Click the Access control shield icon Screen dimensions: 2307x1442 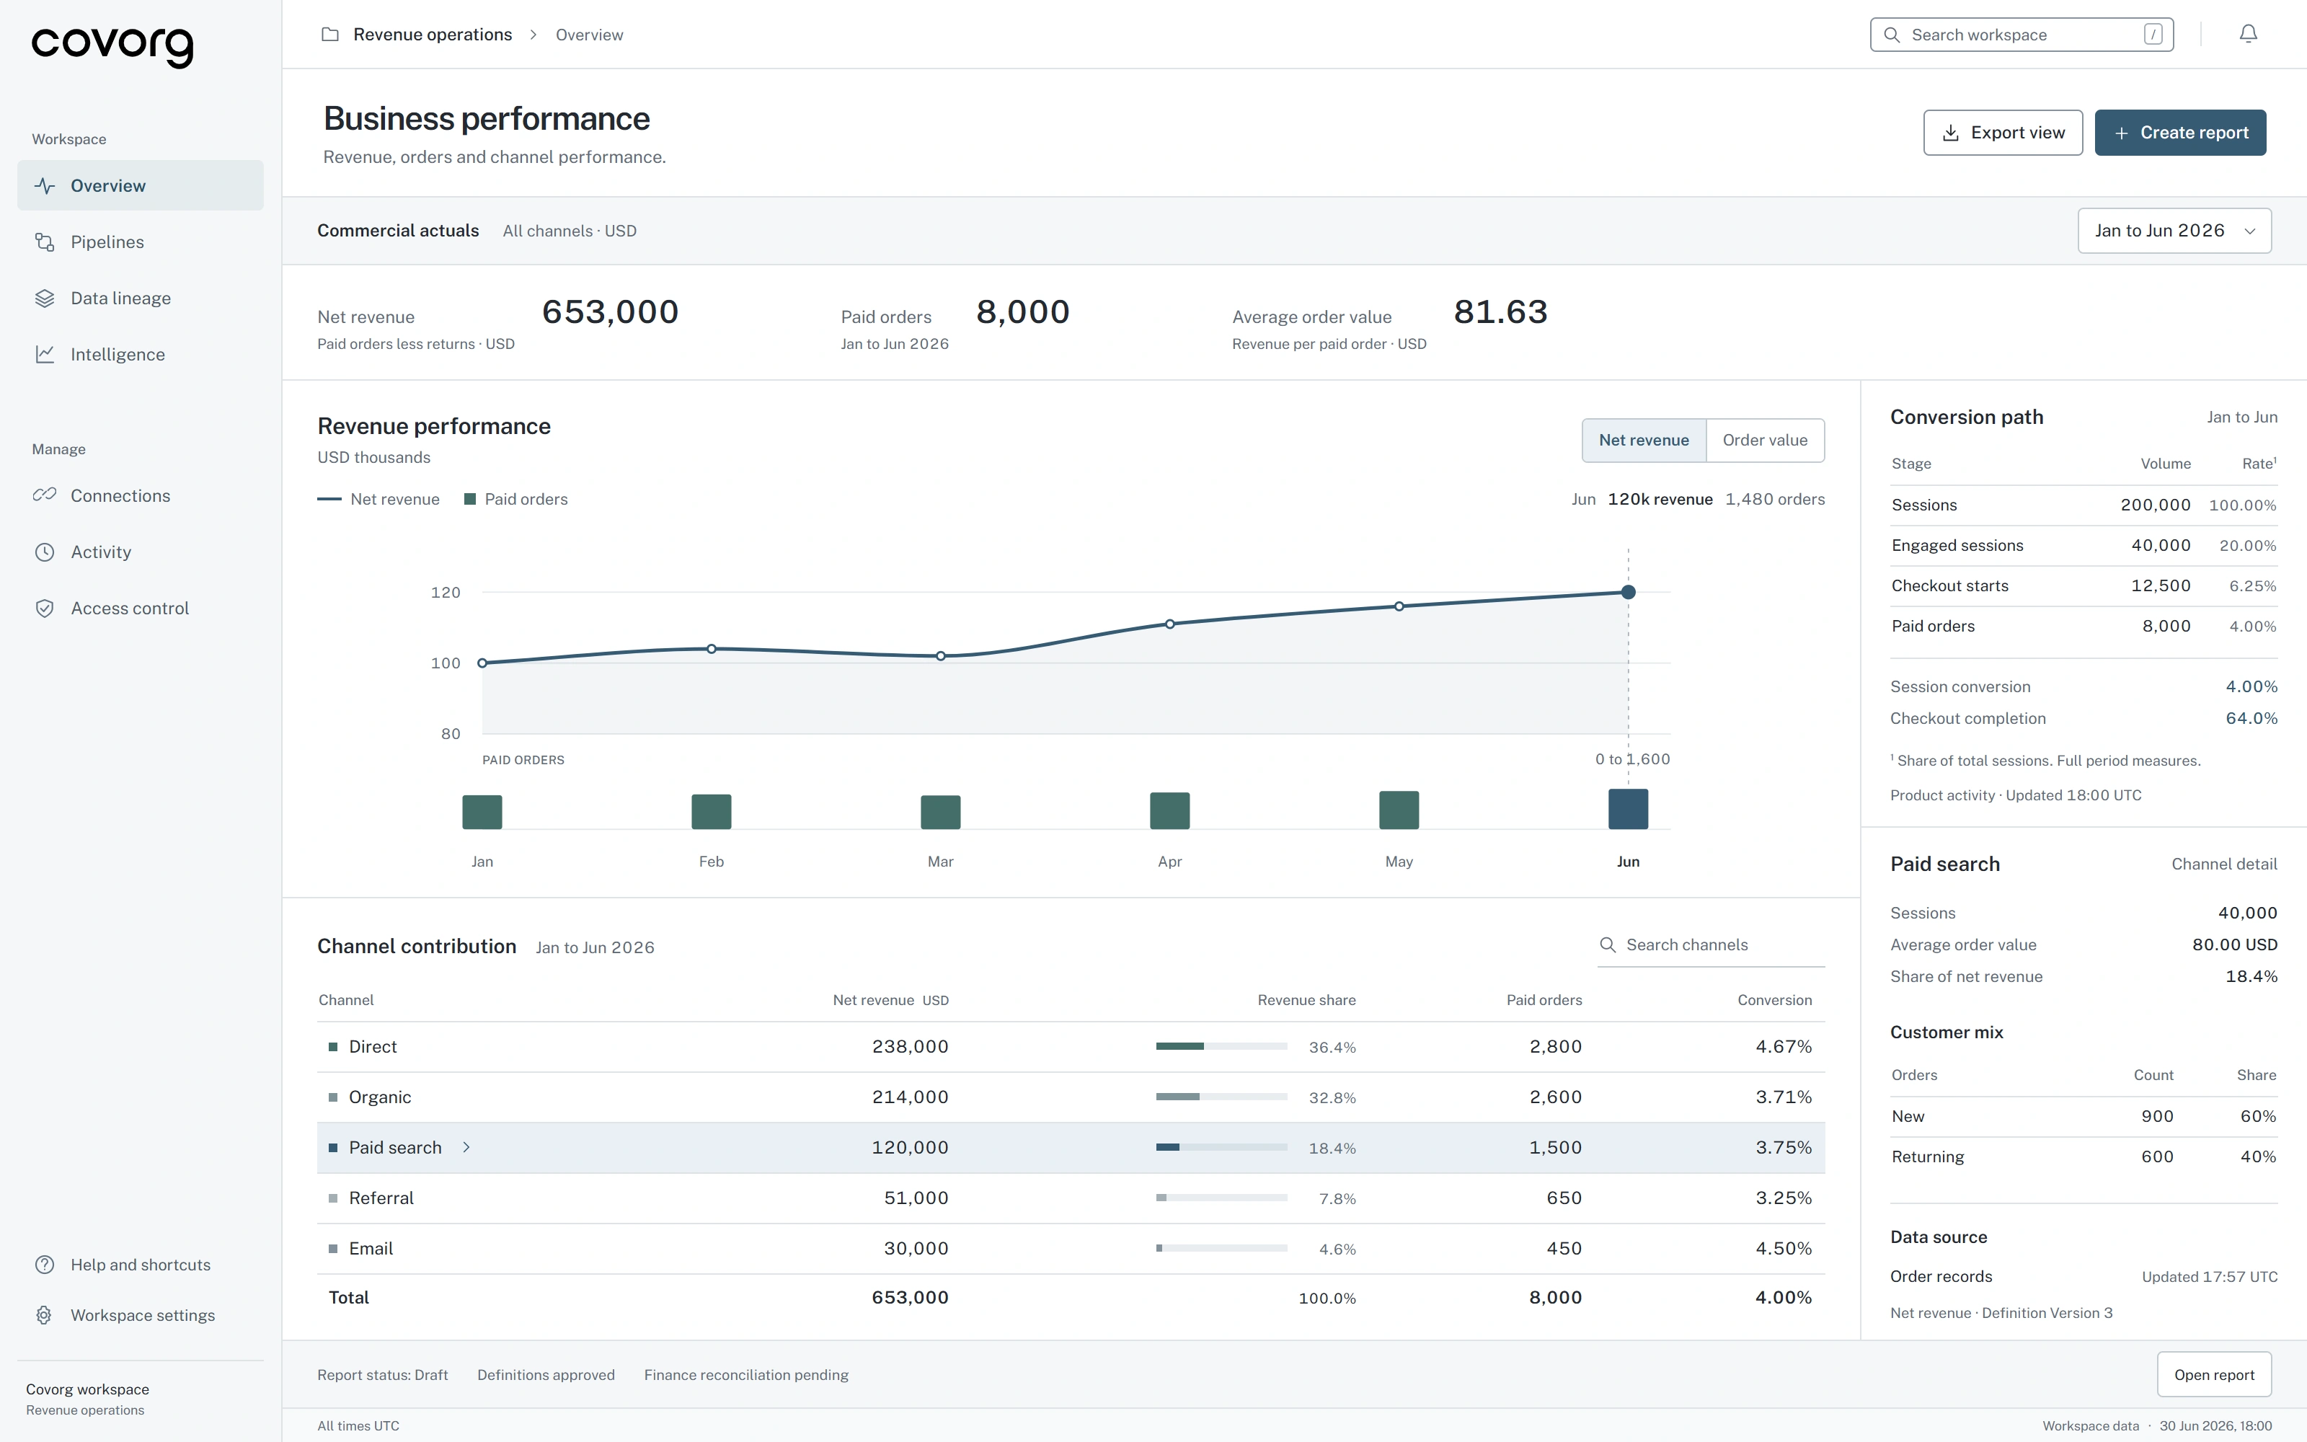45,609
